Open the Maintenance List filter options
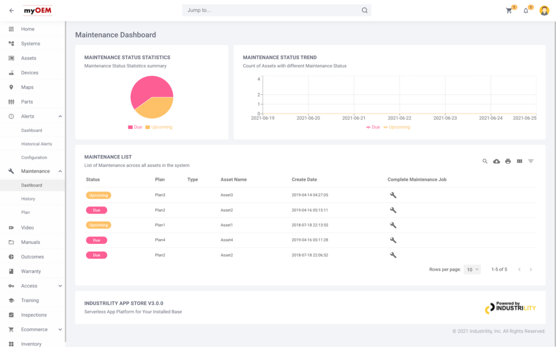The height and width of the screenshot is (347, 556). pyautogui.click(x=530, y=161)
